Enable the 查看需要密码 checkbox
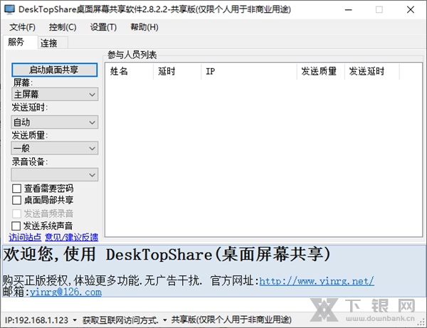 (16, 189)
